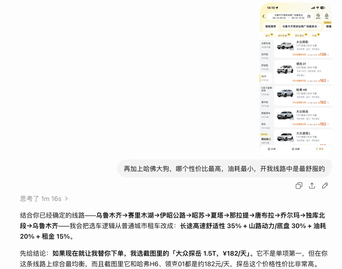Select the 全部车型 category in the sidebar
The image size is (342, 269).
pyautogui.click(x=266, y=45)
